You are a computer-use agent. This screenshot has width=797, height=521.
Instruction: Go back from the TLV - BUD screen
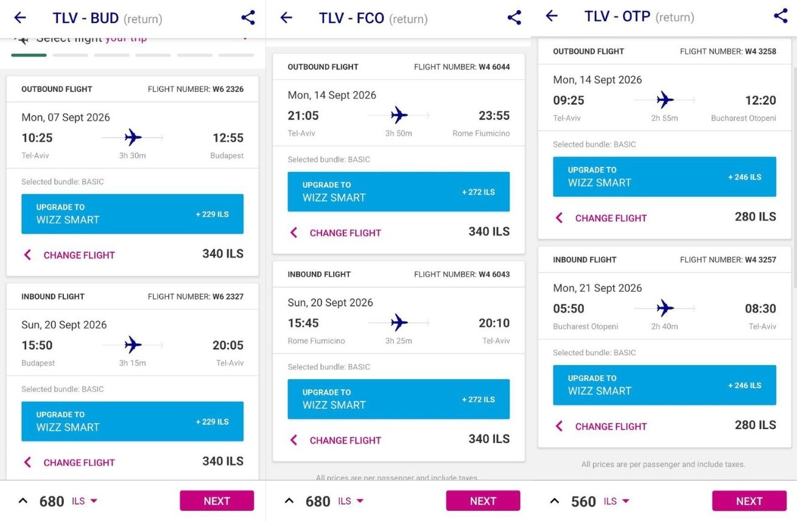click(x=20, y=17)
